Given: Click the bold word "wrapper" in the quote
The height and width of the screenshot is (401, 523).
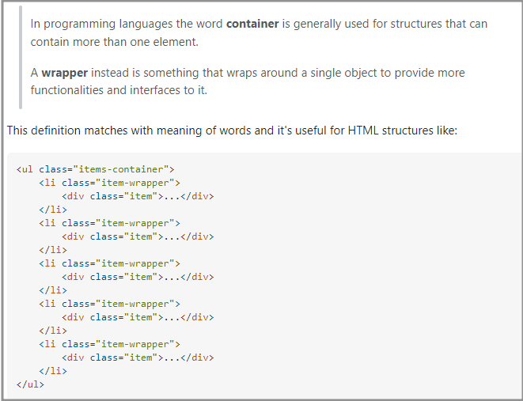Looking at the screenshot, I should 65,73.
